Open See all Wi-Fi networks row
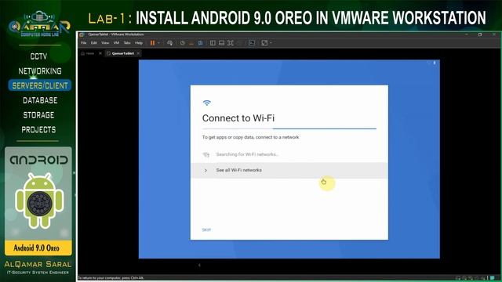Viewport: 502px width, 282px height. pos(289,170)
